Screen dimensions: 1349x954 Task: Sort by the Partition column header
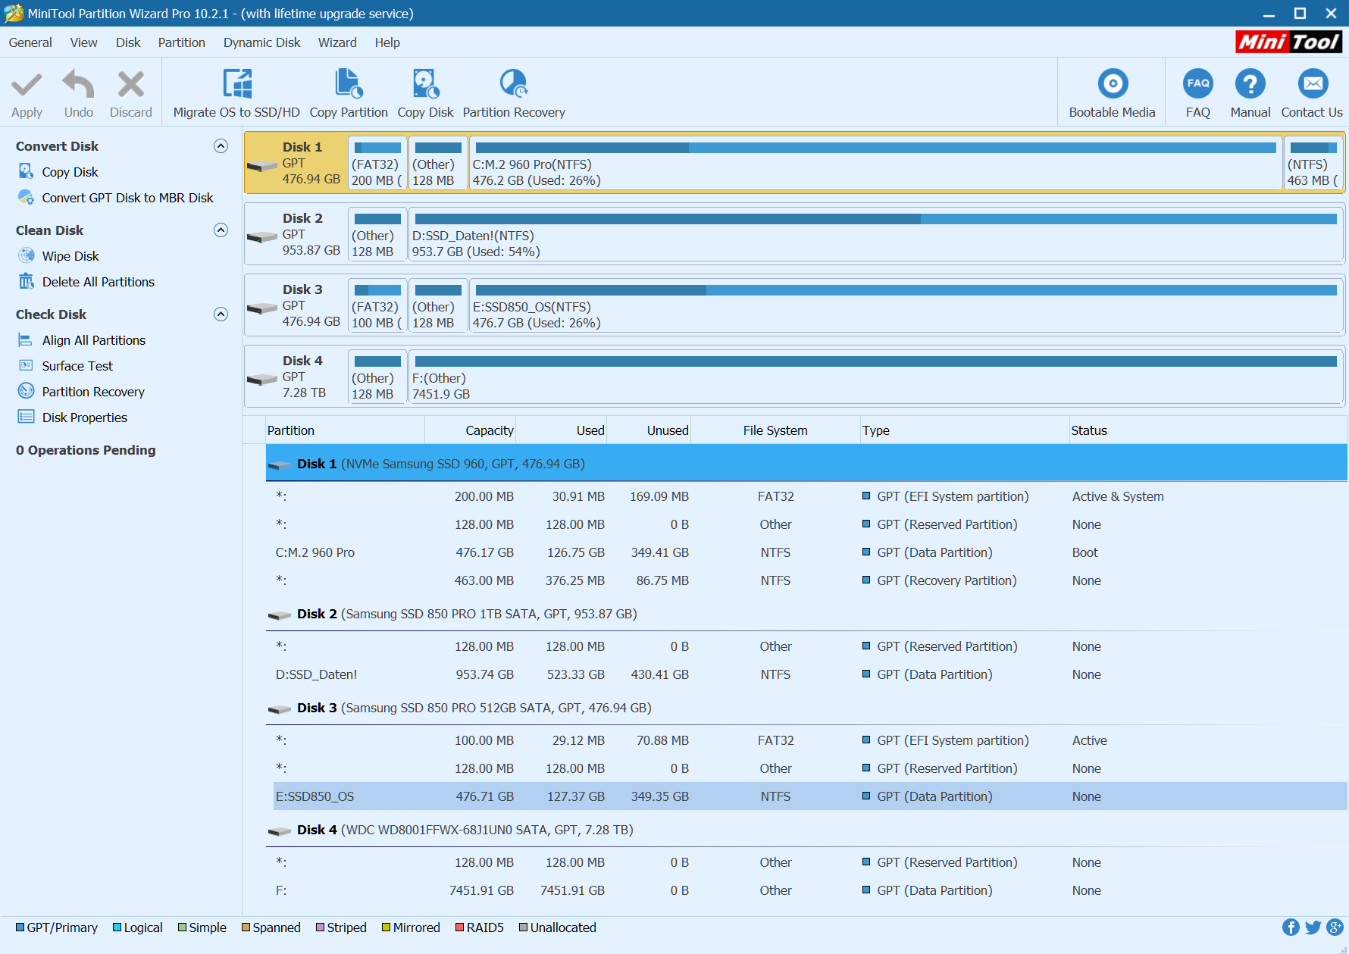click(345, 430)
